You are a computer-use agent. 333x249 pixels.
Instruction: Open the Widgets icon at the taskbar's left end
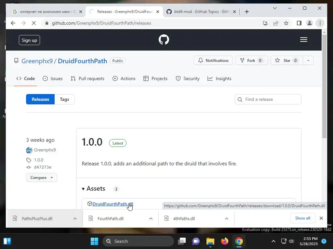click(7, 241)
